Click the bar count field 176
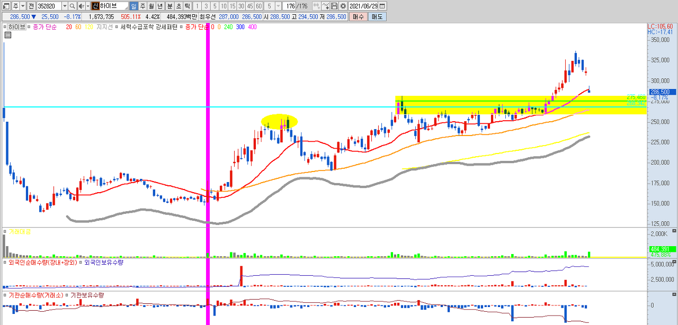This screenshot has width=678, height=325. coord(290,6)
